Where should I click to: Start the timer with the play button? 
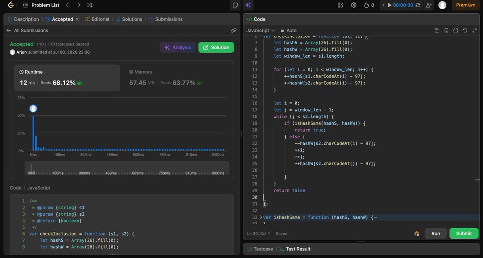(390, 5)
